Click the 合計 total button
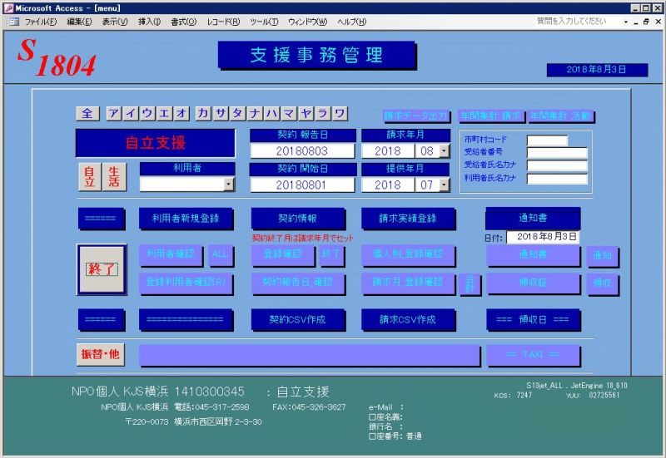The width and height of the screenshot is (666, 458). 470,283
